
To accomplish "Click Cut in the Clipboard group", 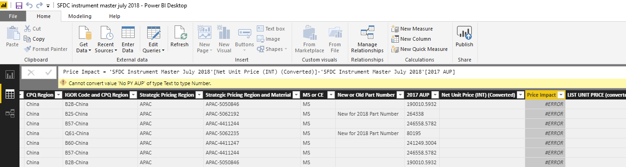I will 33,29.
